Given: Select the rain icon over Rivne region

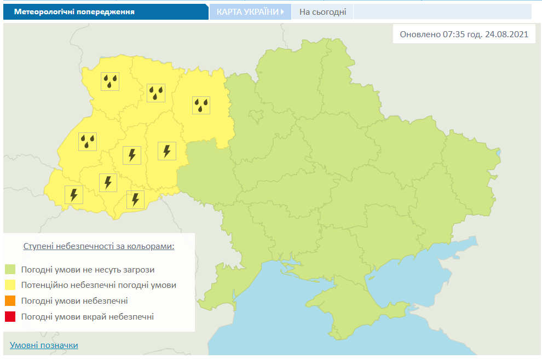Looking at the screenshot, I should [155, 92].
